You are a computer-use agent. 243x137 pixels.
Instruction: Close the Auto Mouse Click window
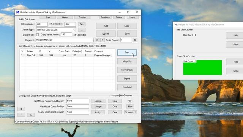[x=137, y=12]
